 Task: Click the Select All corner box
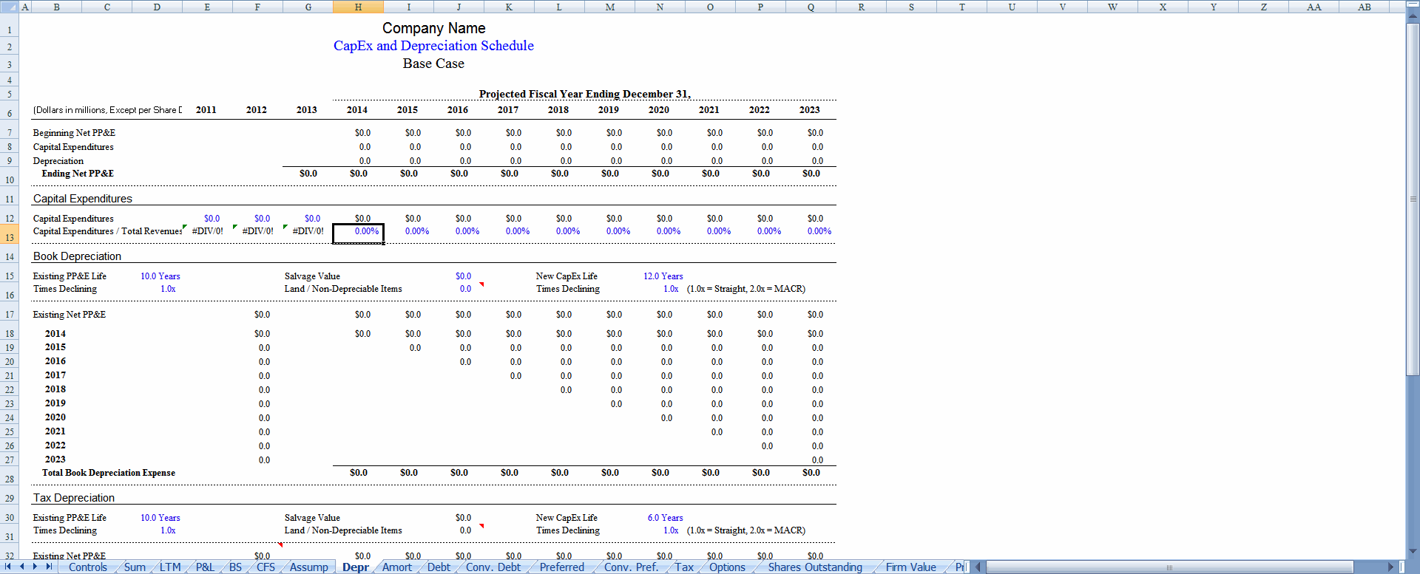[9, 7]
